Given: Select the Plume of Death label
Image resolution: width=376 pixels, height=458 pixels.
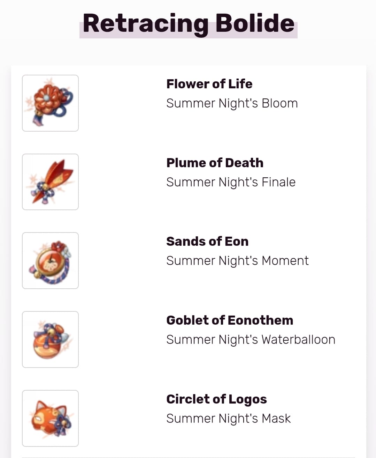Looking at the screenshot, I should [x=215, y=163].
